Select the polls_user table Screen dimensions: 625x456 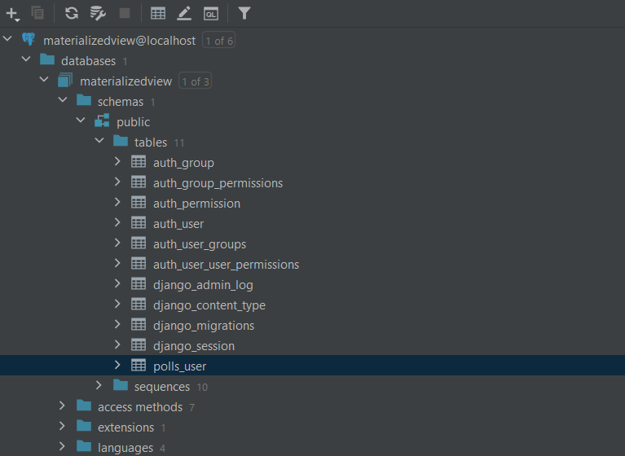(179, 366)
